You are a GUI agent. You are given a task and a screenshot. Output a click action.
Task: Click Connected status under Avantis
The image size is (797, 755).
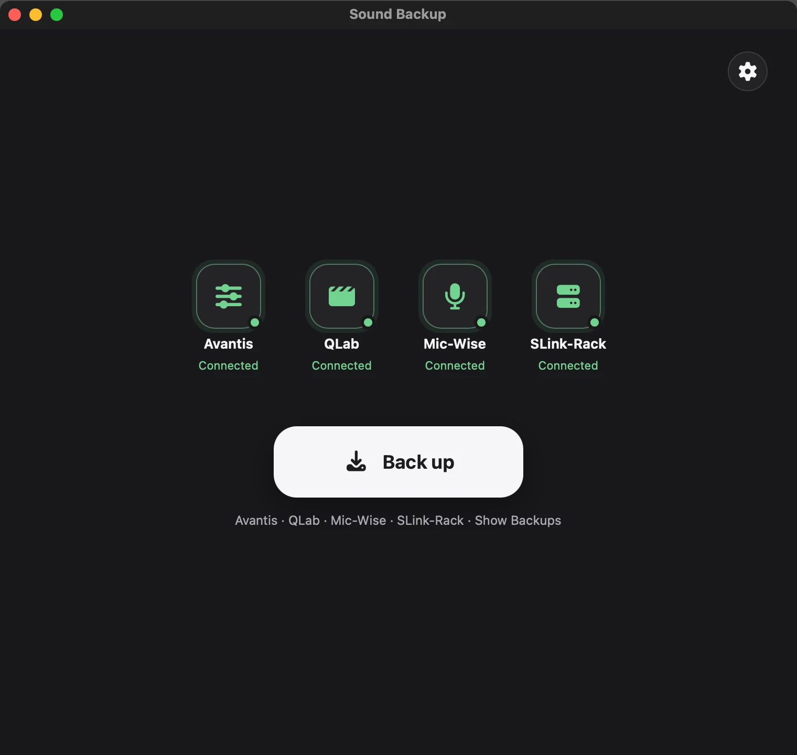pyautogui.click(x=229, y=365)
